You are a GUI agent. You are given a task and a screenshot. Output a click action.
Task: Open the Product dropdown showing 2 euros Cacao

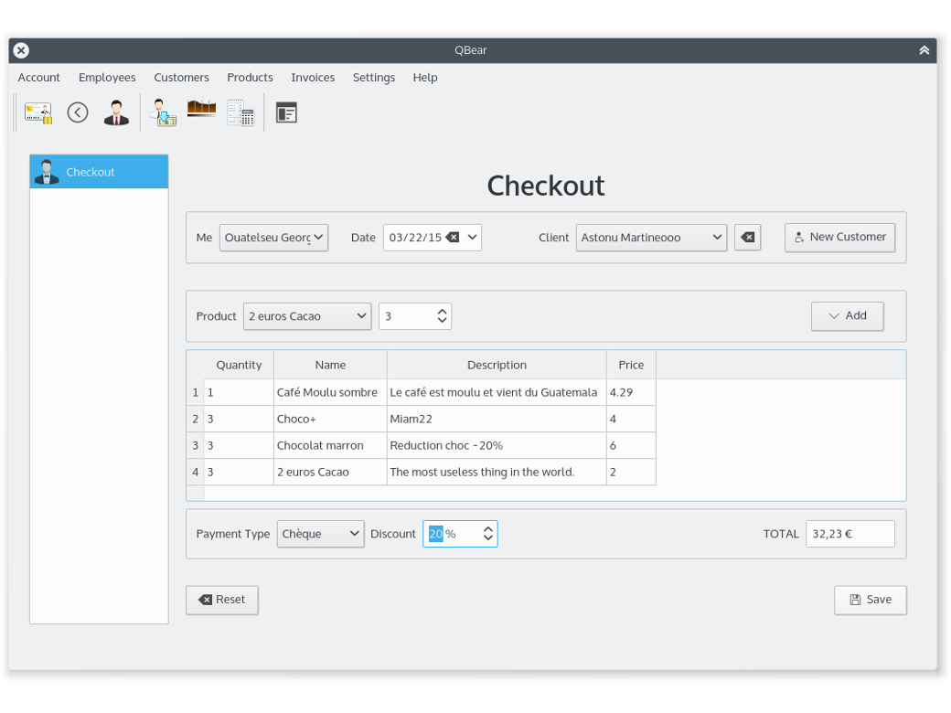[x=306, y=315]
